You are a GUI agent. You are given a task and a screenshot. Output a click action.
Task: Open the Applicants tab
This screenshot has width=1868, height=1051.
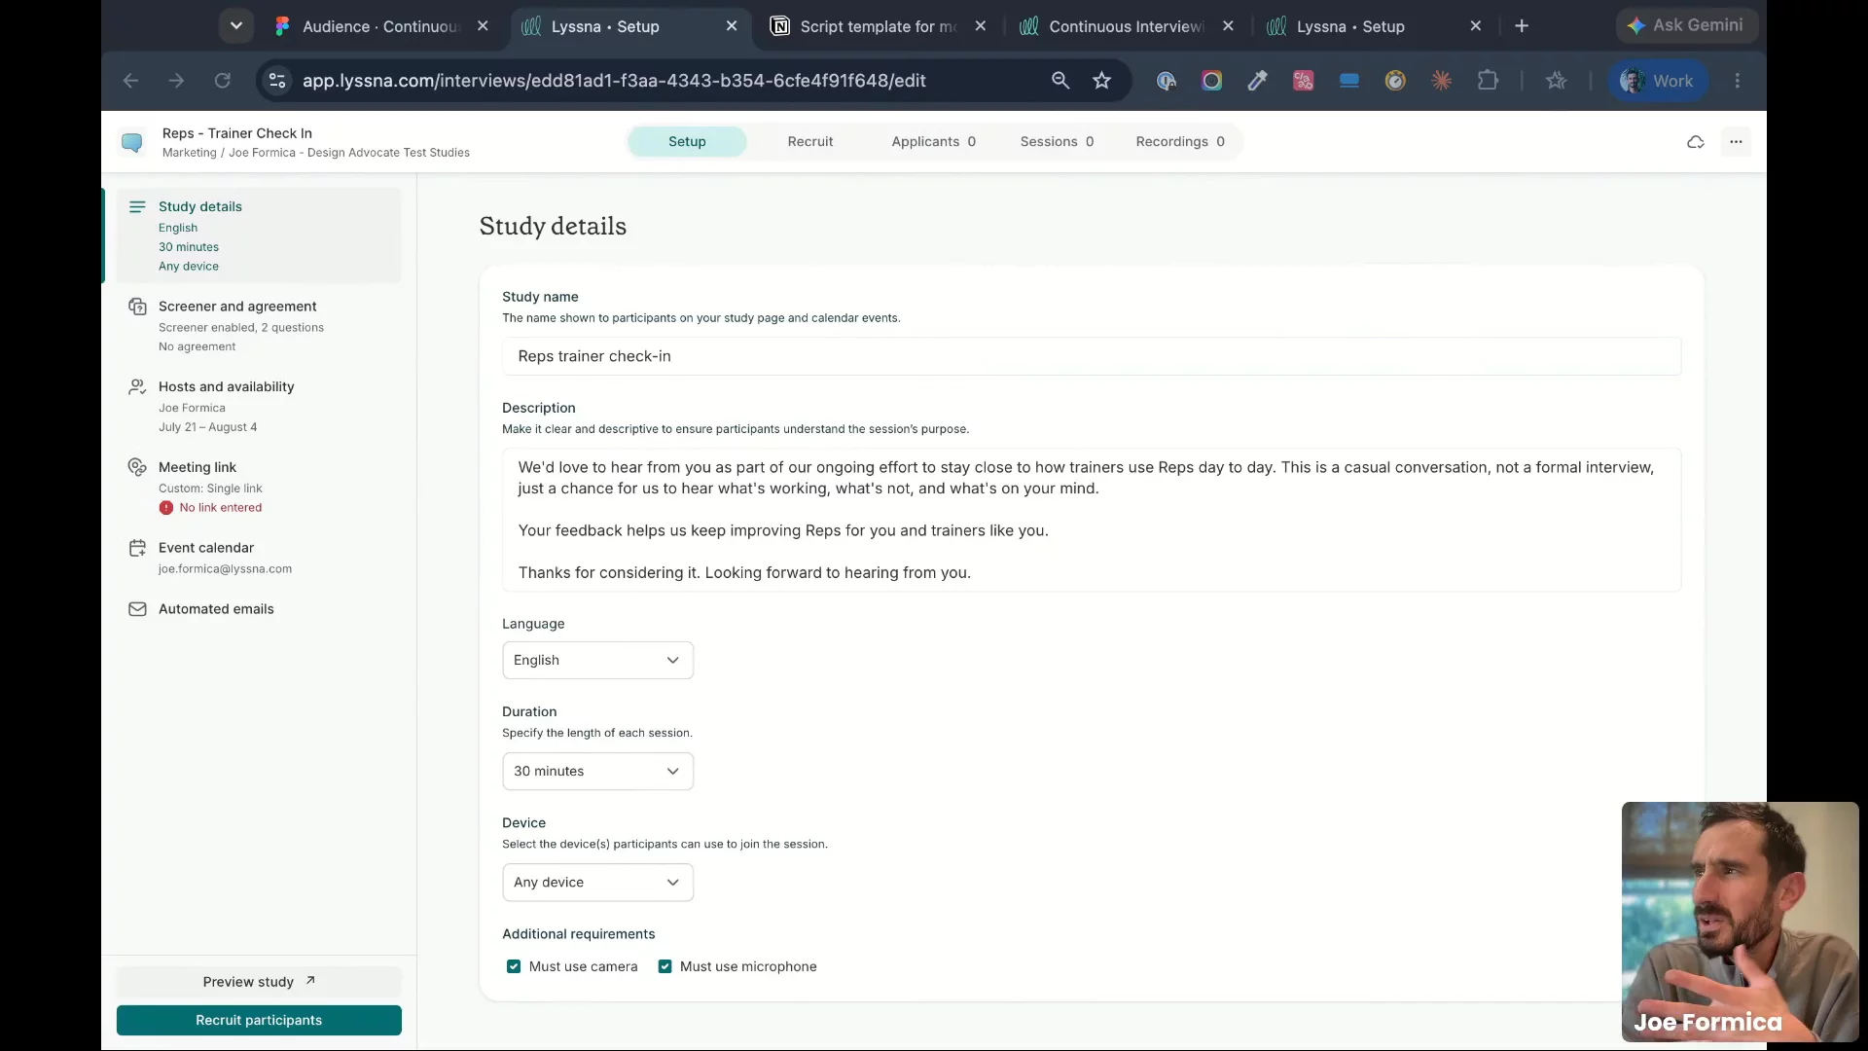click(934, 141)
